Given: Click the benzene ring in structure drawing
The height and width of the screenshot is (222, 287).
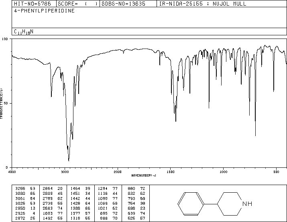Looking at the screenshot, I should point(191,204).
